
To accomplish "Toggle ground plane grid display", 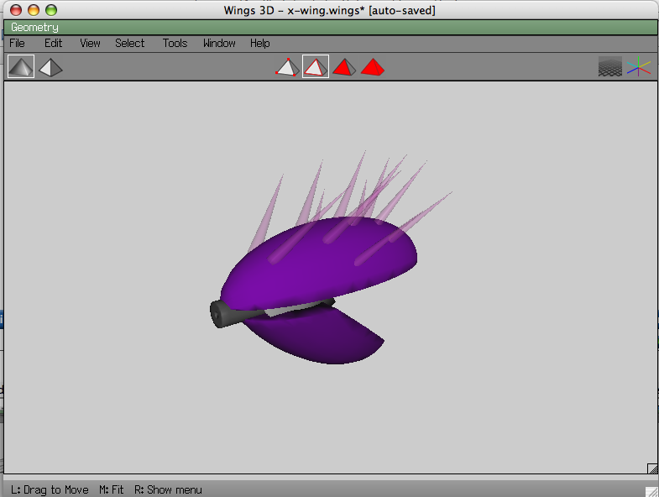I will (610, 67).
